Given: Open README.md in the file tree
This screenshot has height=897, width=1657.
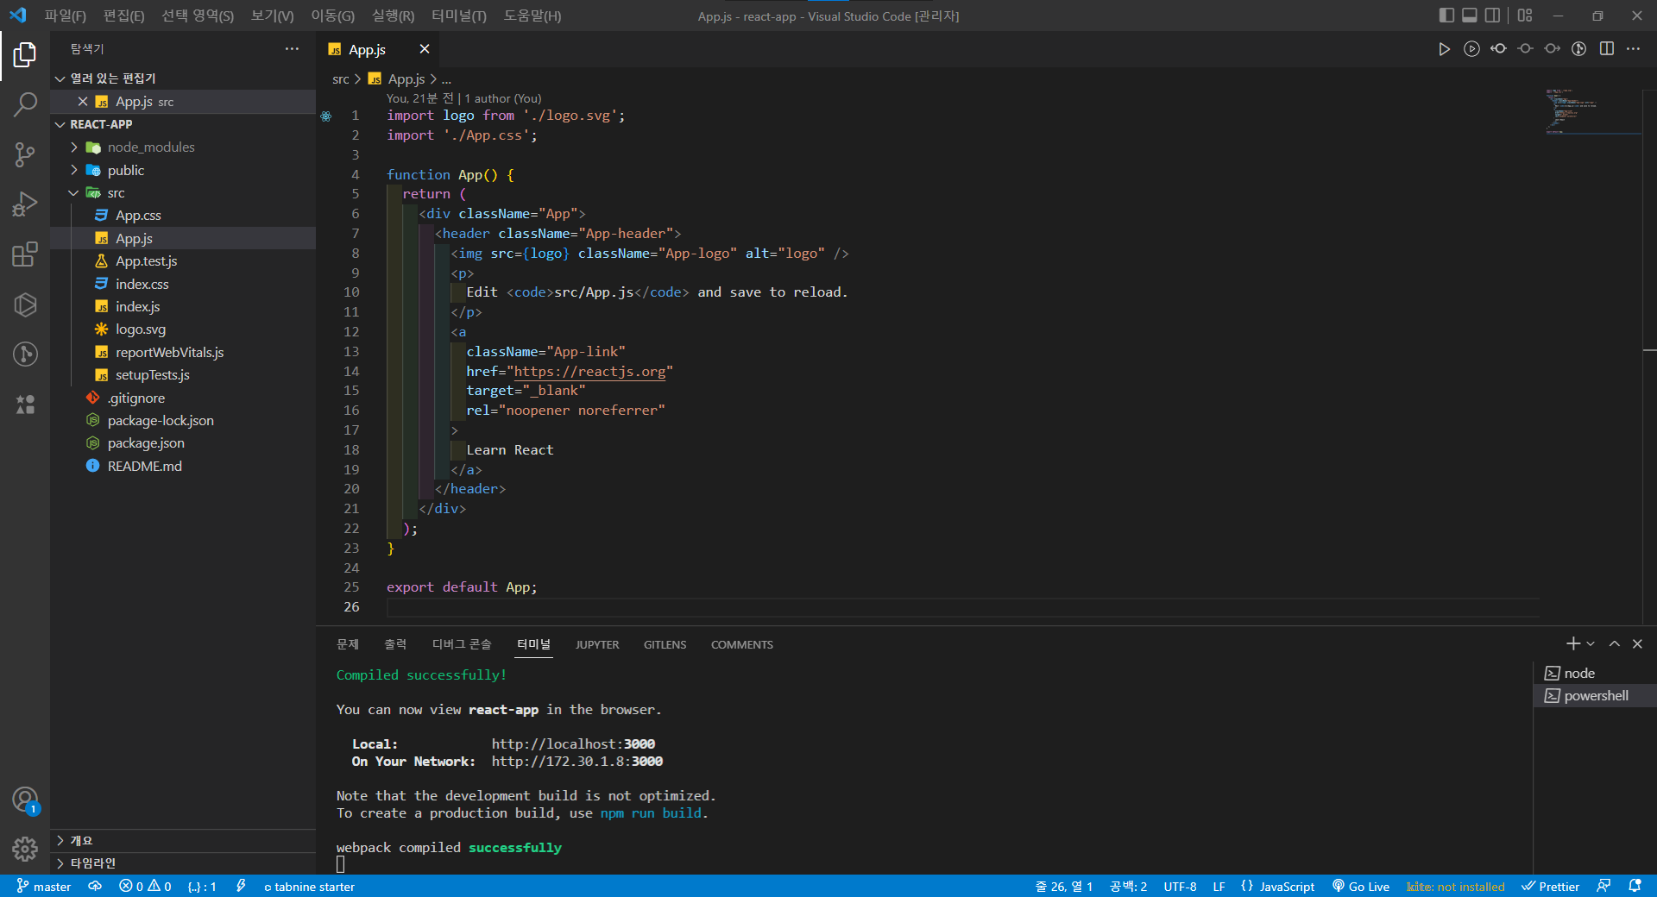Looking at the screenshot, I should (183, 467).
